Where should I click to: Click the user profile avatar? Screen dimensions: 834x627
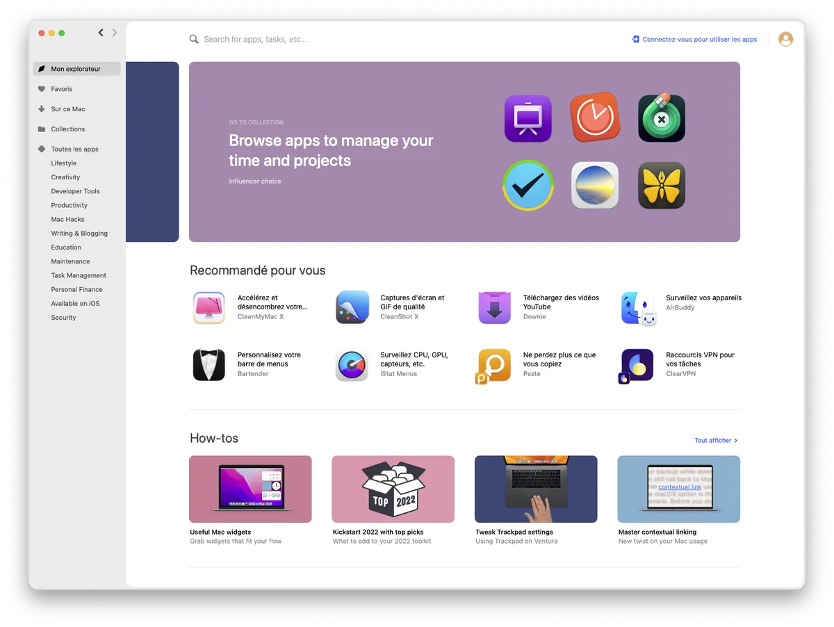[x=786, y=40]
